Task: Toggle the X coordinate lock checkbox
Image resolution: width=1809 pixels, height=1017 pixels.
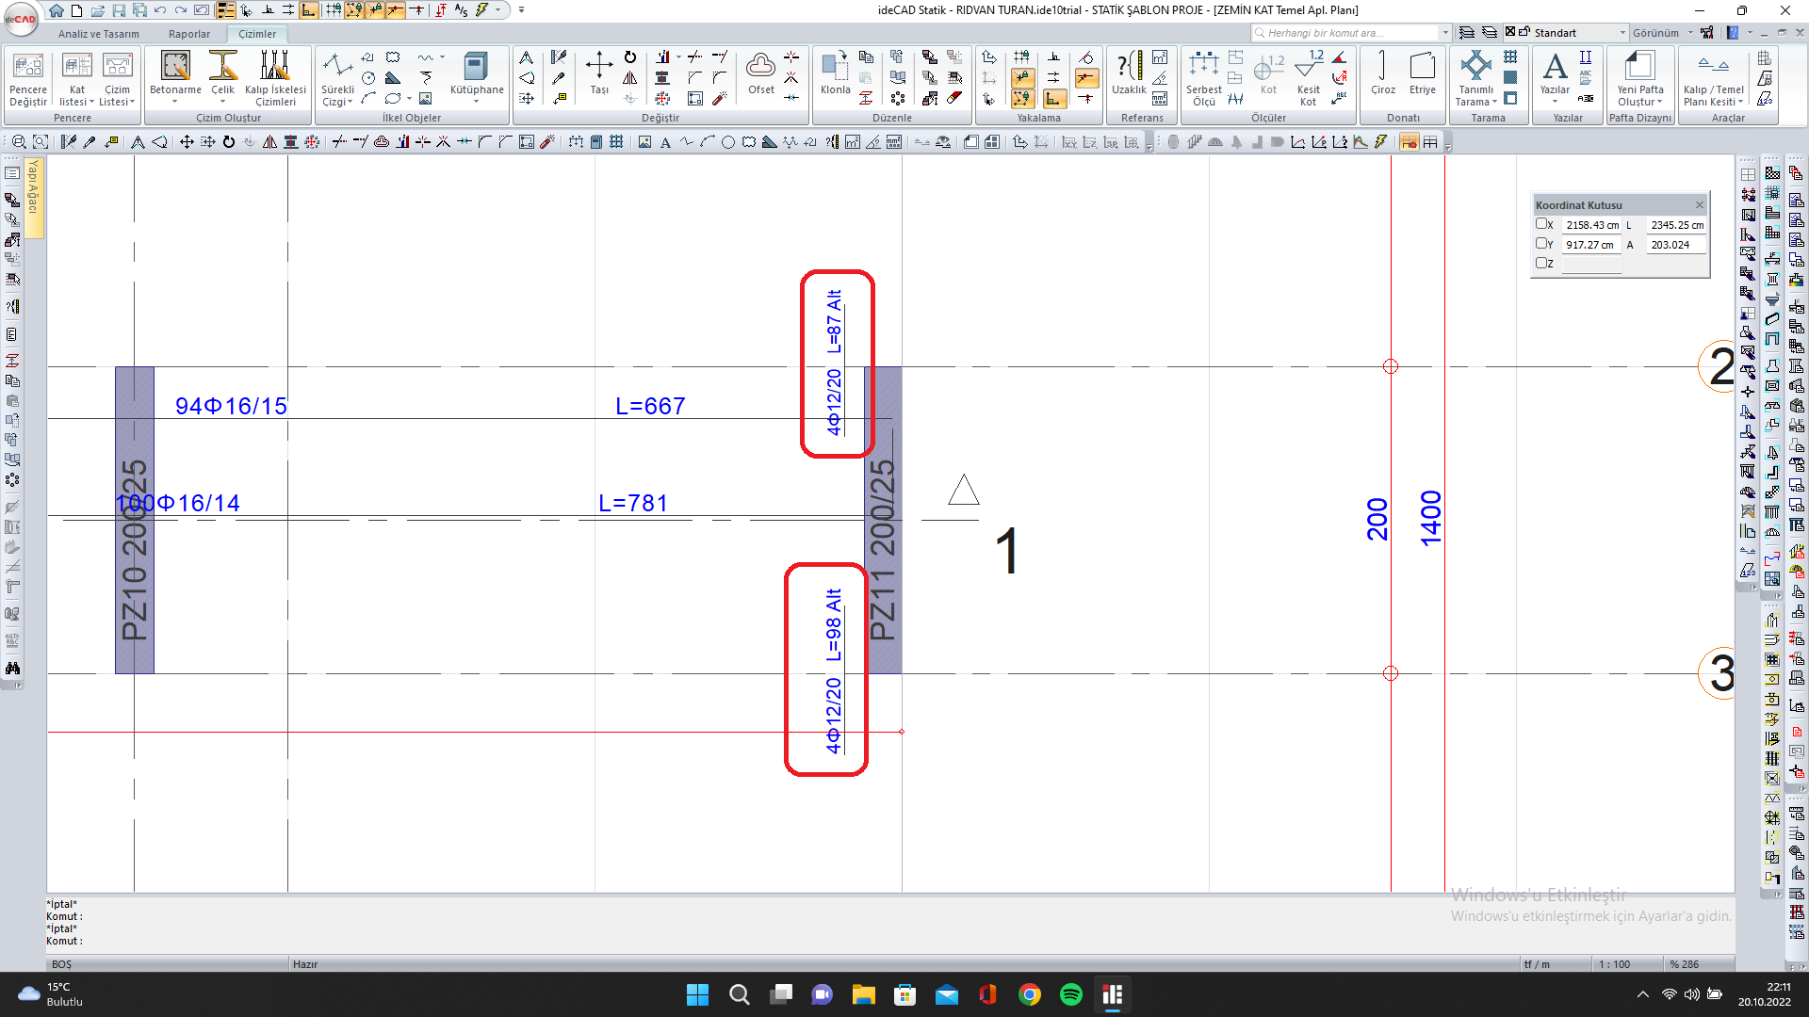Action: point(1541,224)
